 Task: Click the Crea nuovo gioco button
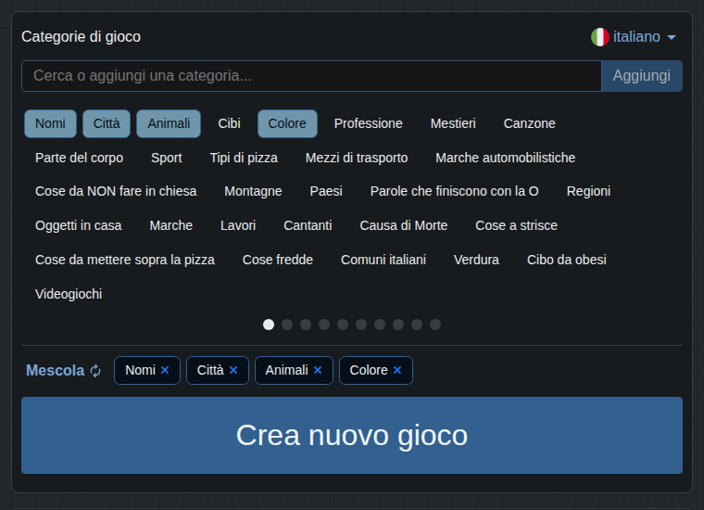(352, 436)
